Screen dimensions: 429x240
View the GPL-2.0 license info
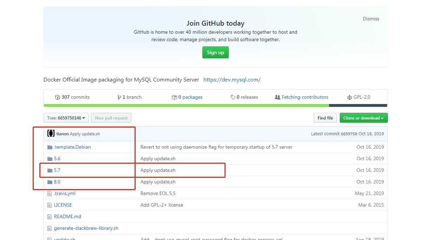point(358,97)
